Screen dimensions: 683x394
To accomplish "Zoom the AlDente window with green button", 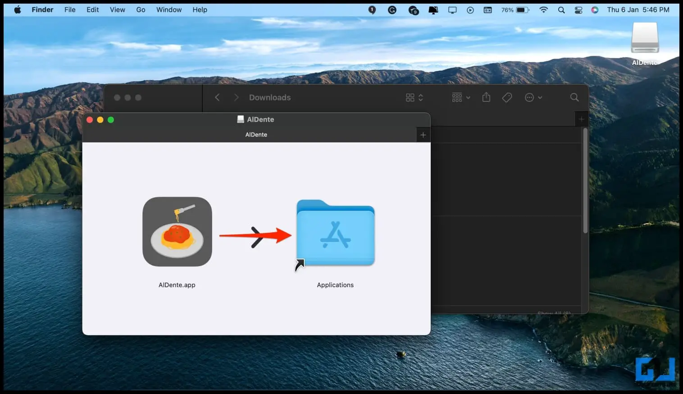I will click(111, 119).
